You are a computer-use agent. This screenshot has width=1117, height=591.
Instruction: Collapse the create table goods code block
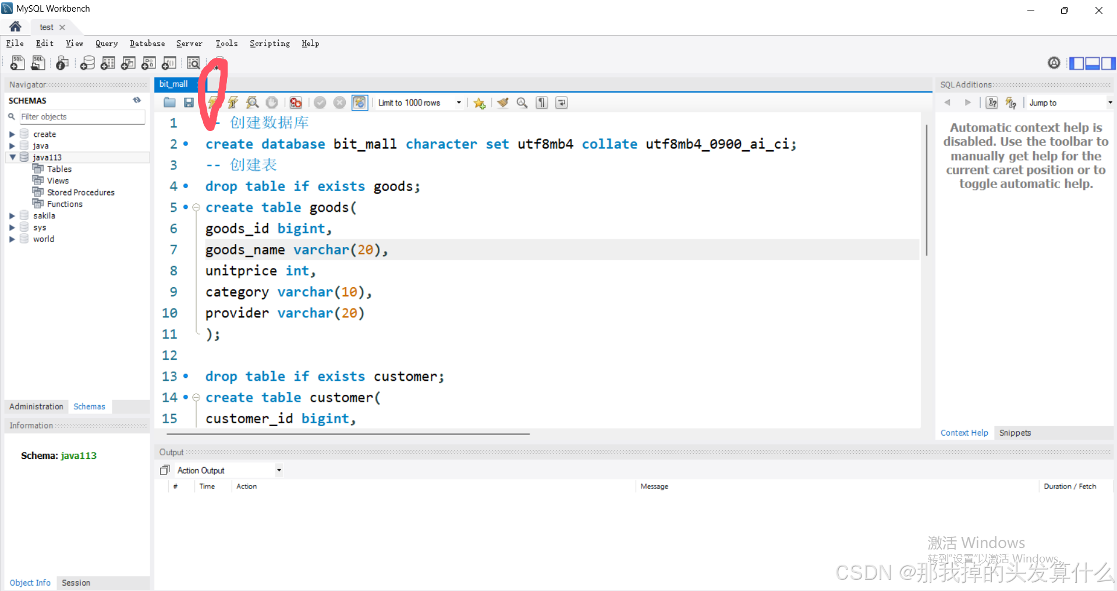(x=196, y=207)
